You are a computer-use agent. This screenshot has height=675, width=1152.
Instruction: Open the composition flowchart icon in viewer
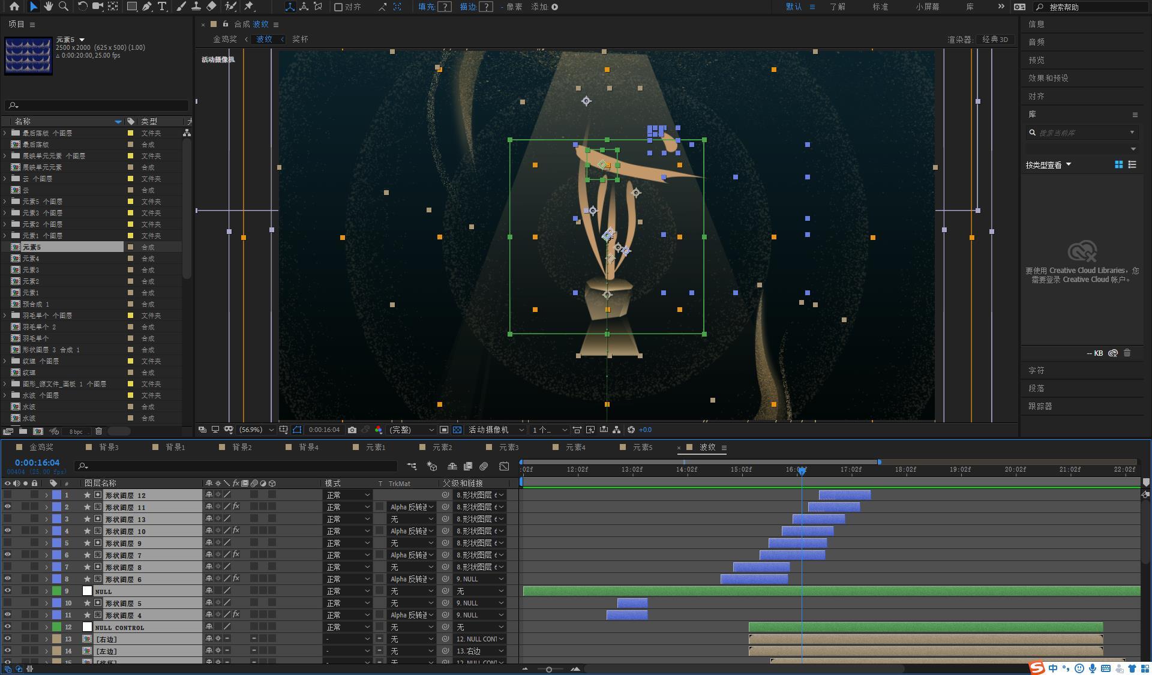[617, 430]
